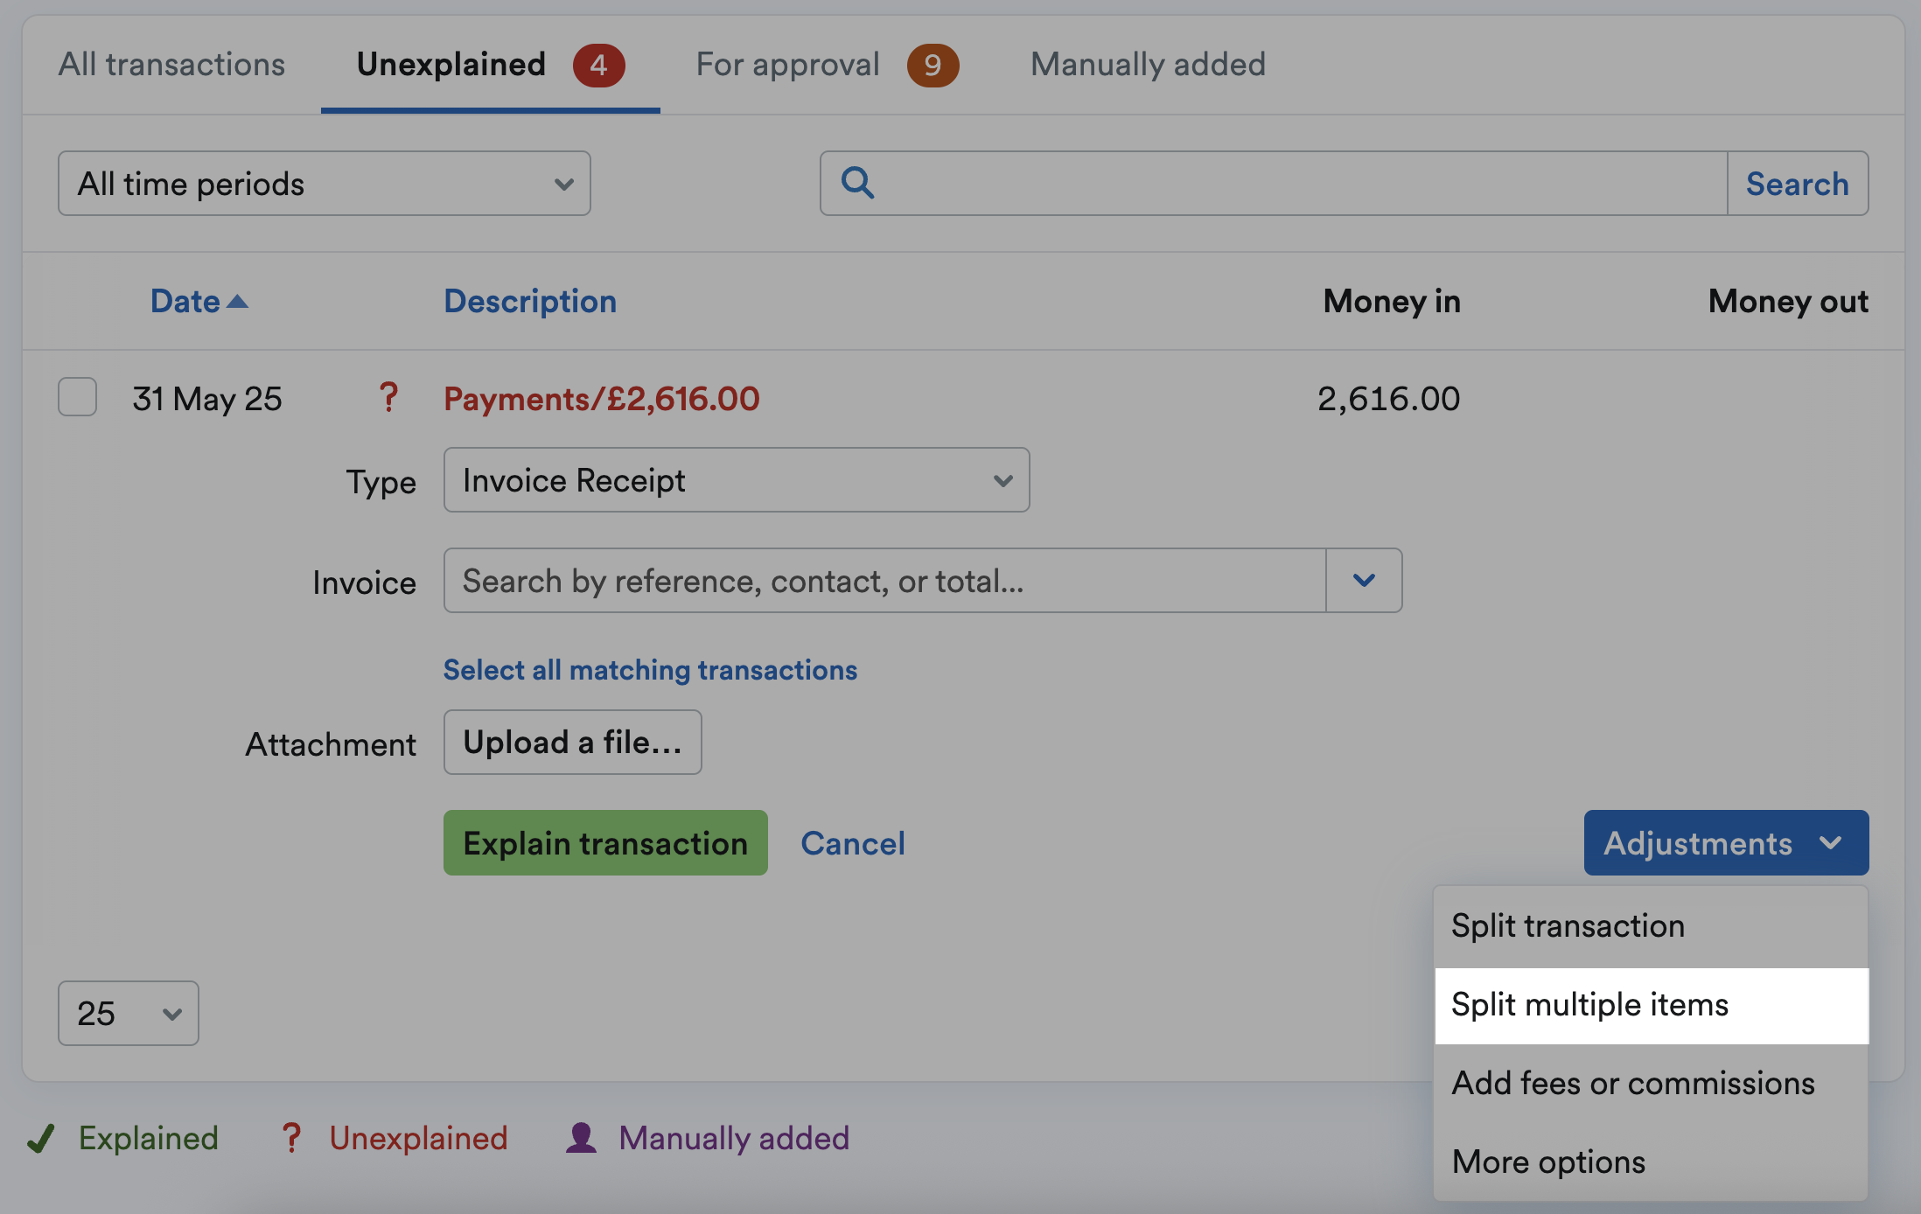
Task: Go to Manually added tab
Action: pyautogui.click(x=1148, y=65)
